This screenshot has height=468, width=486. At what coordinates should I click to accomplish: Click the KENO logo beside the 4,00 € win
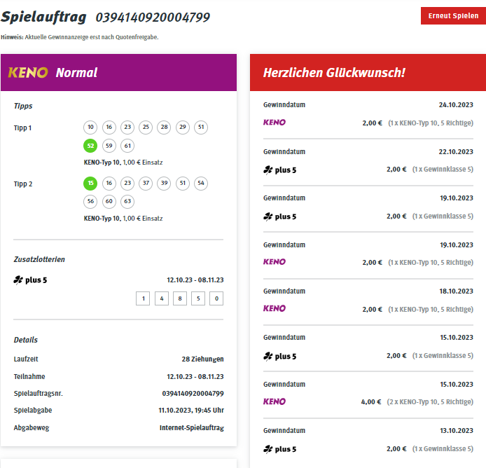pyautogui.click(x=275, y=401)
